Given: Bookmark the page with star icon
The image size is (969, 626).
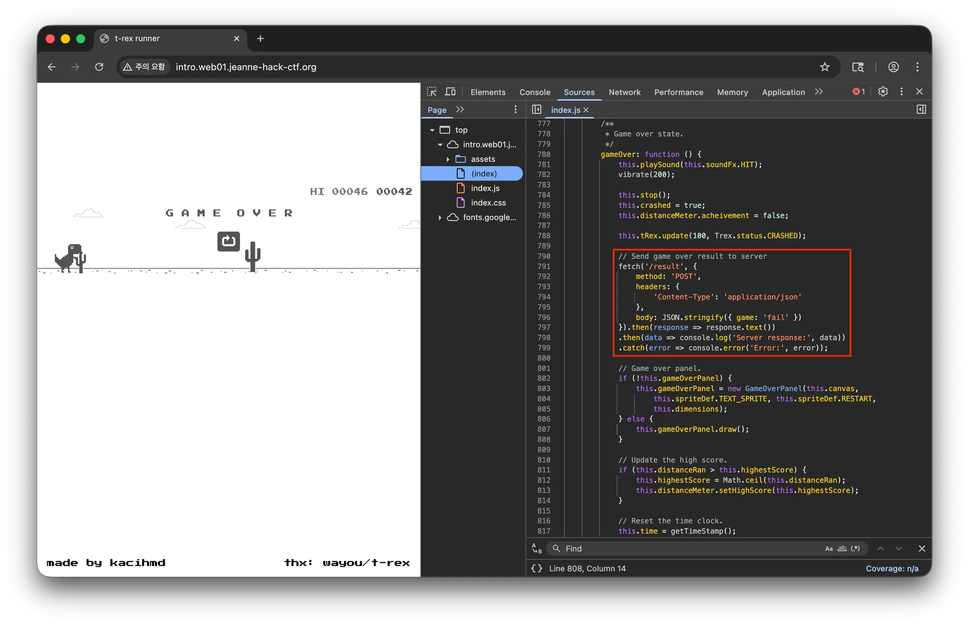Looking at the screenshot, I should click(x=825, y=67).
